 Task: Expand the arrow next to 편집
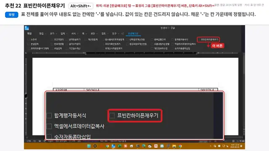click(45, 34)
